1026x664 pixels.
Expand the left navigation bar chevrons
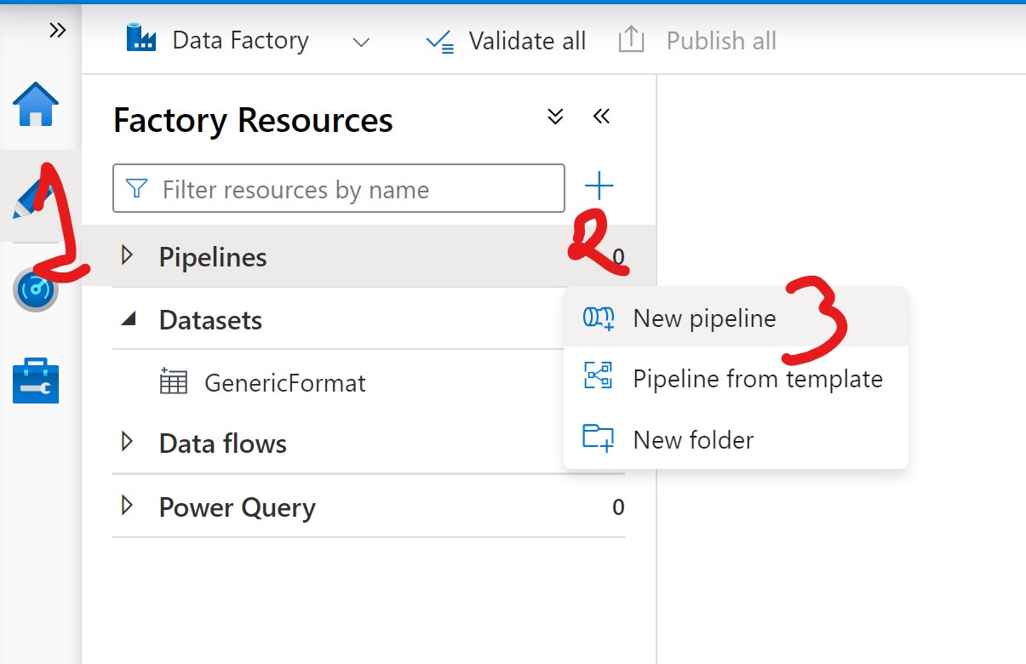point(57,31)
